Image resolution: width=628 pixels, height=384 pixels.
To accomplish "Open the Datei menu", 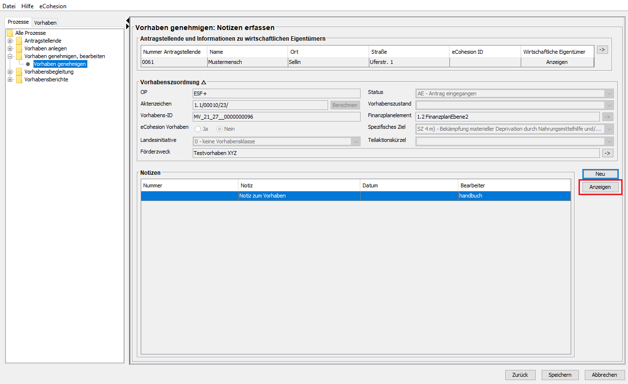I will (x=9, y=6).
